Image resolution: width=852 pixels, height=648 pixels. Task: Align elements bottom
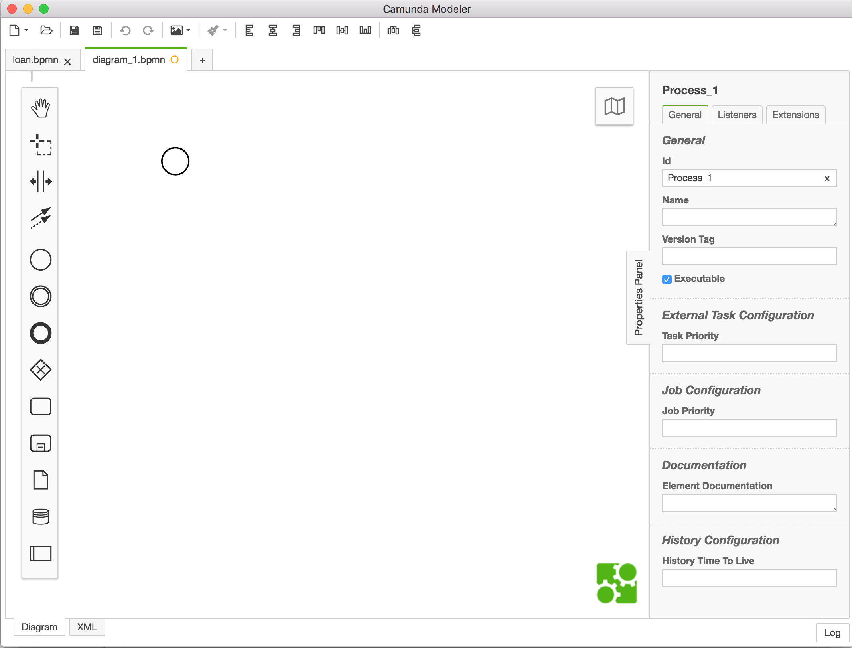pyautogui.click(x=365, y=30)
